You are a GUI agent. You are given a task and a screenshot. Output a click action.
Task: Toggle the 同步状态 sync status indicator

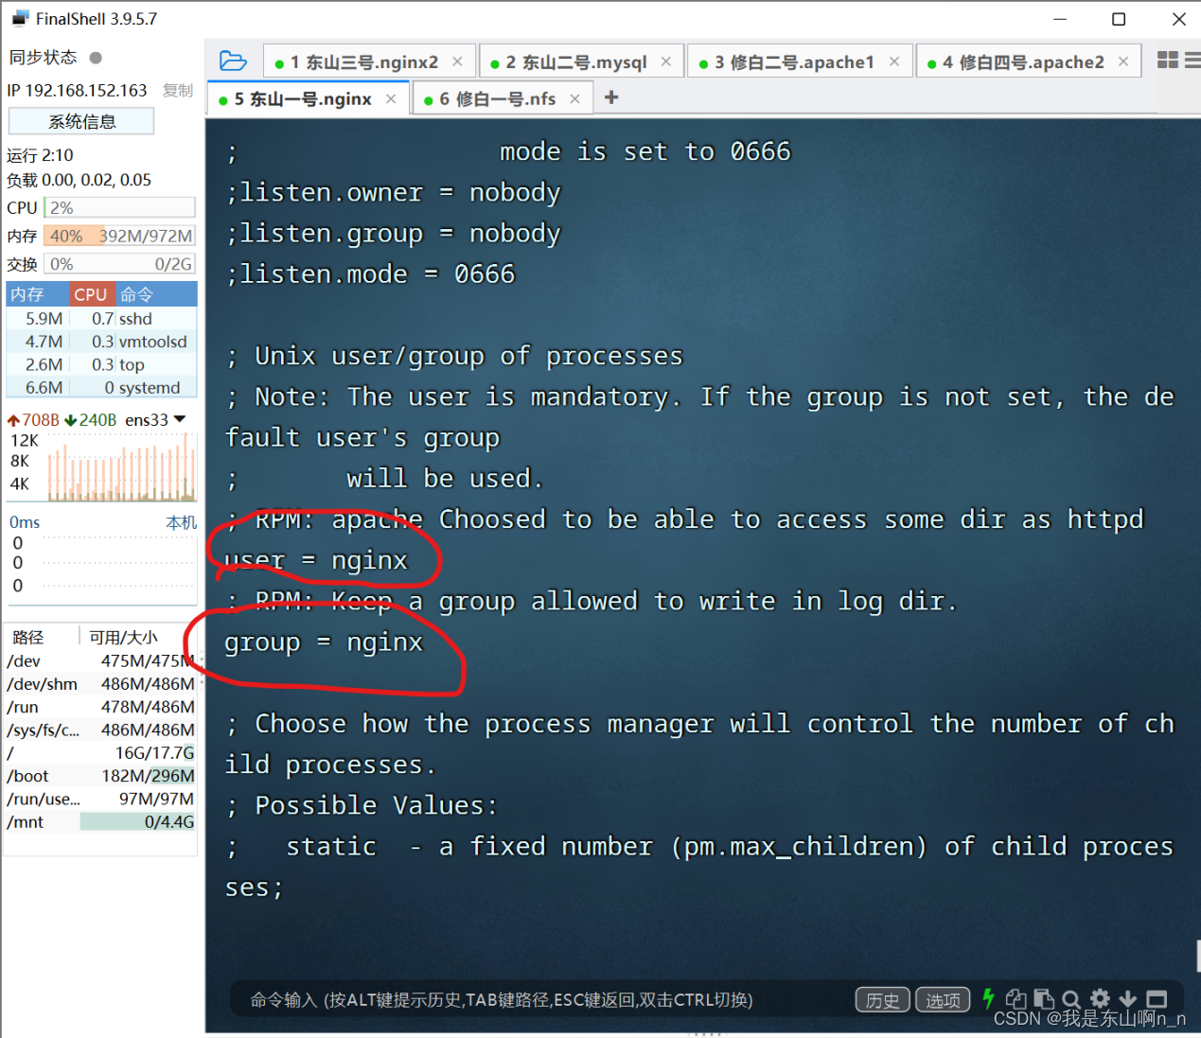(x=97, y=57)
